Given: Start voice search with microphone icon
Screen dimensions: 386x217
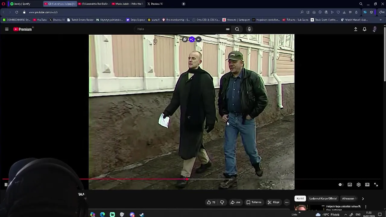Looking at the screenshot, I should point(249,29).
